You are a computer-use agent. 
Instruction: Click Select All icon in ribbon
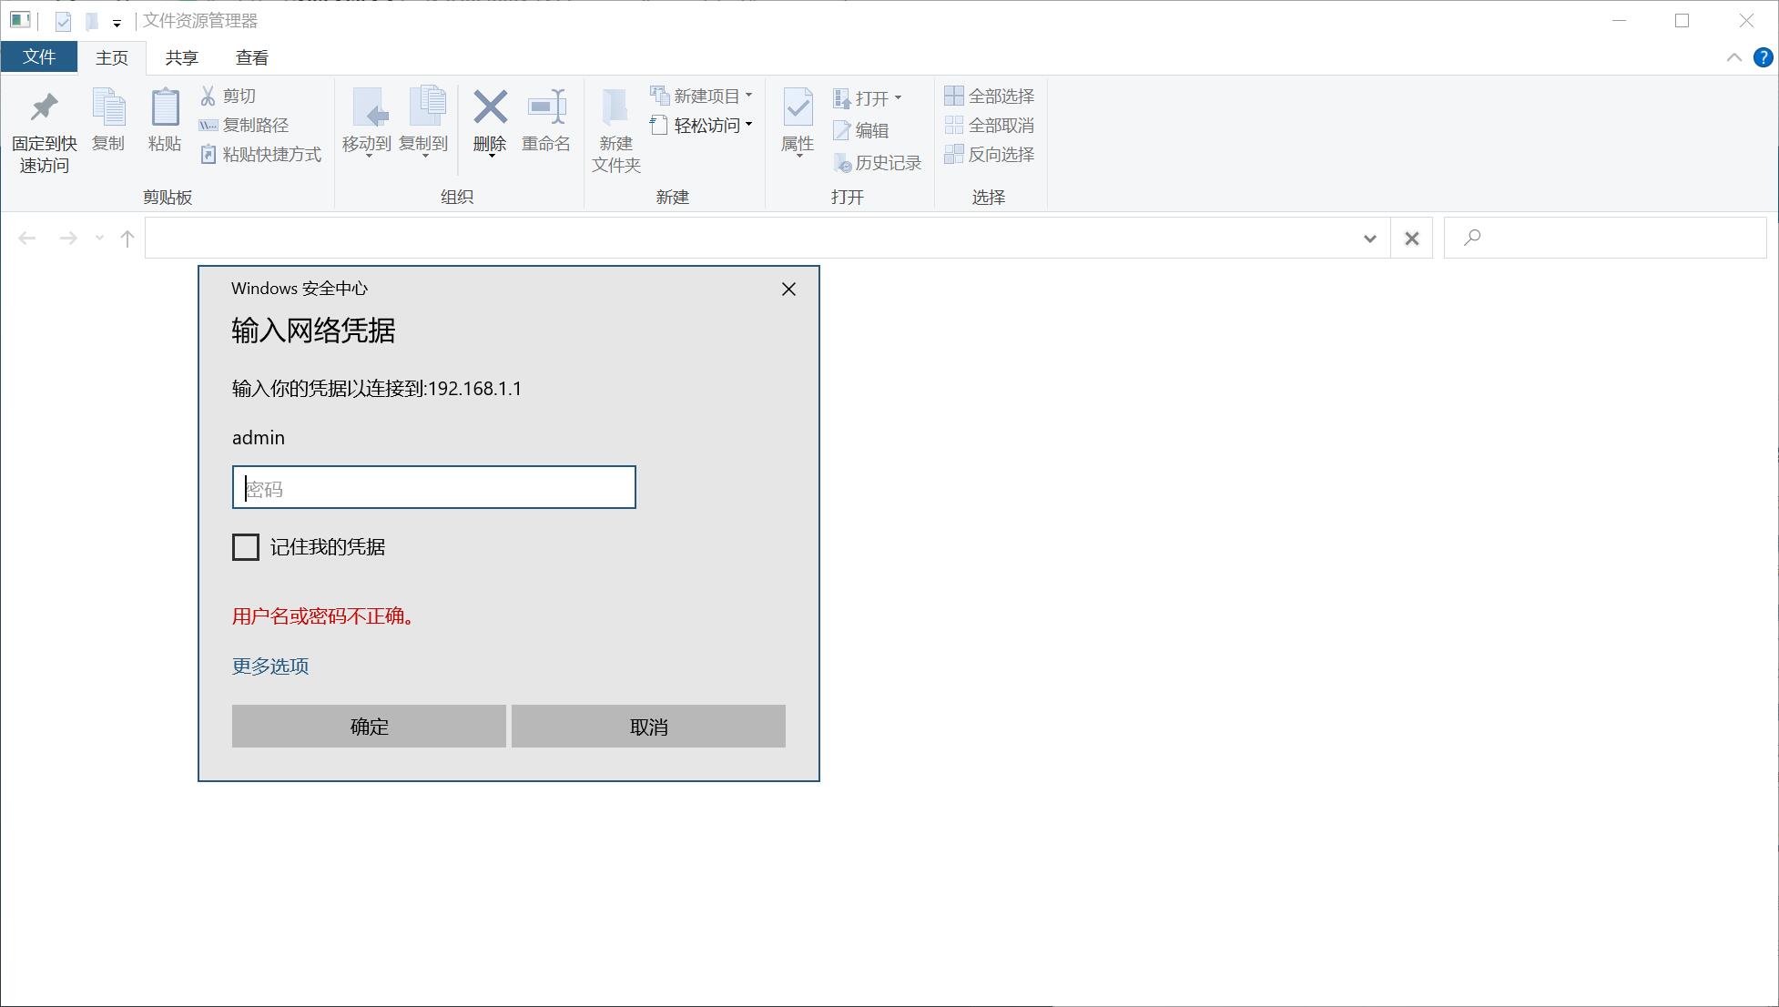pyautogui.click(x=953, y=96)
